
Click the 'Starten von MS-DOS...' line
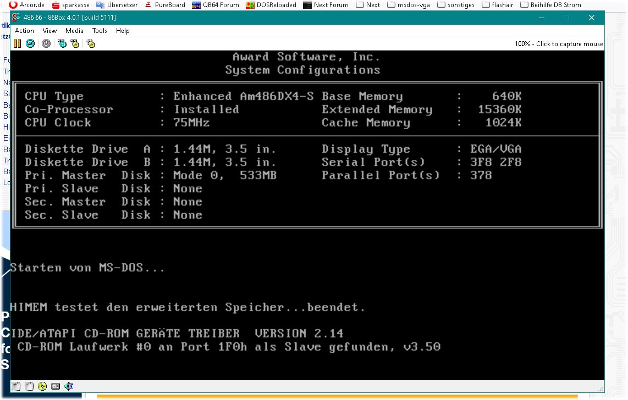pos(87,268)
